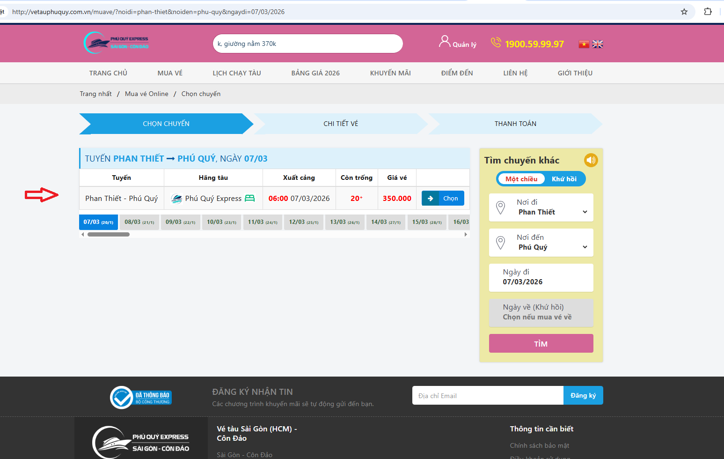Click the green bed icon beside Phú Quý Express
Viewport: 724px width, 459px height.
250,198
